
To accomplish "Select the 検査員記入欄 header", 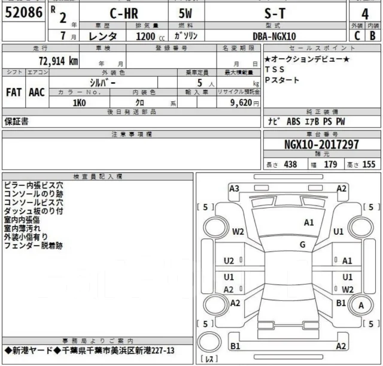I will click(x=98, y=177).
